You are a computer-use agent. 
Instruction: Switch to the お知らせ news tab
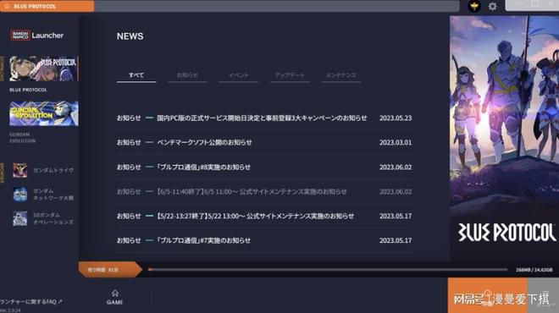point(187,75)
